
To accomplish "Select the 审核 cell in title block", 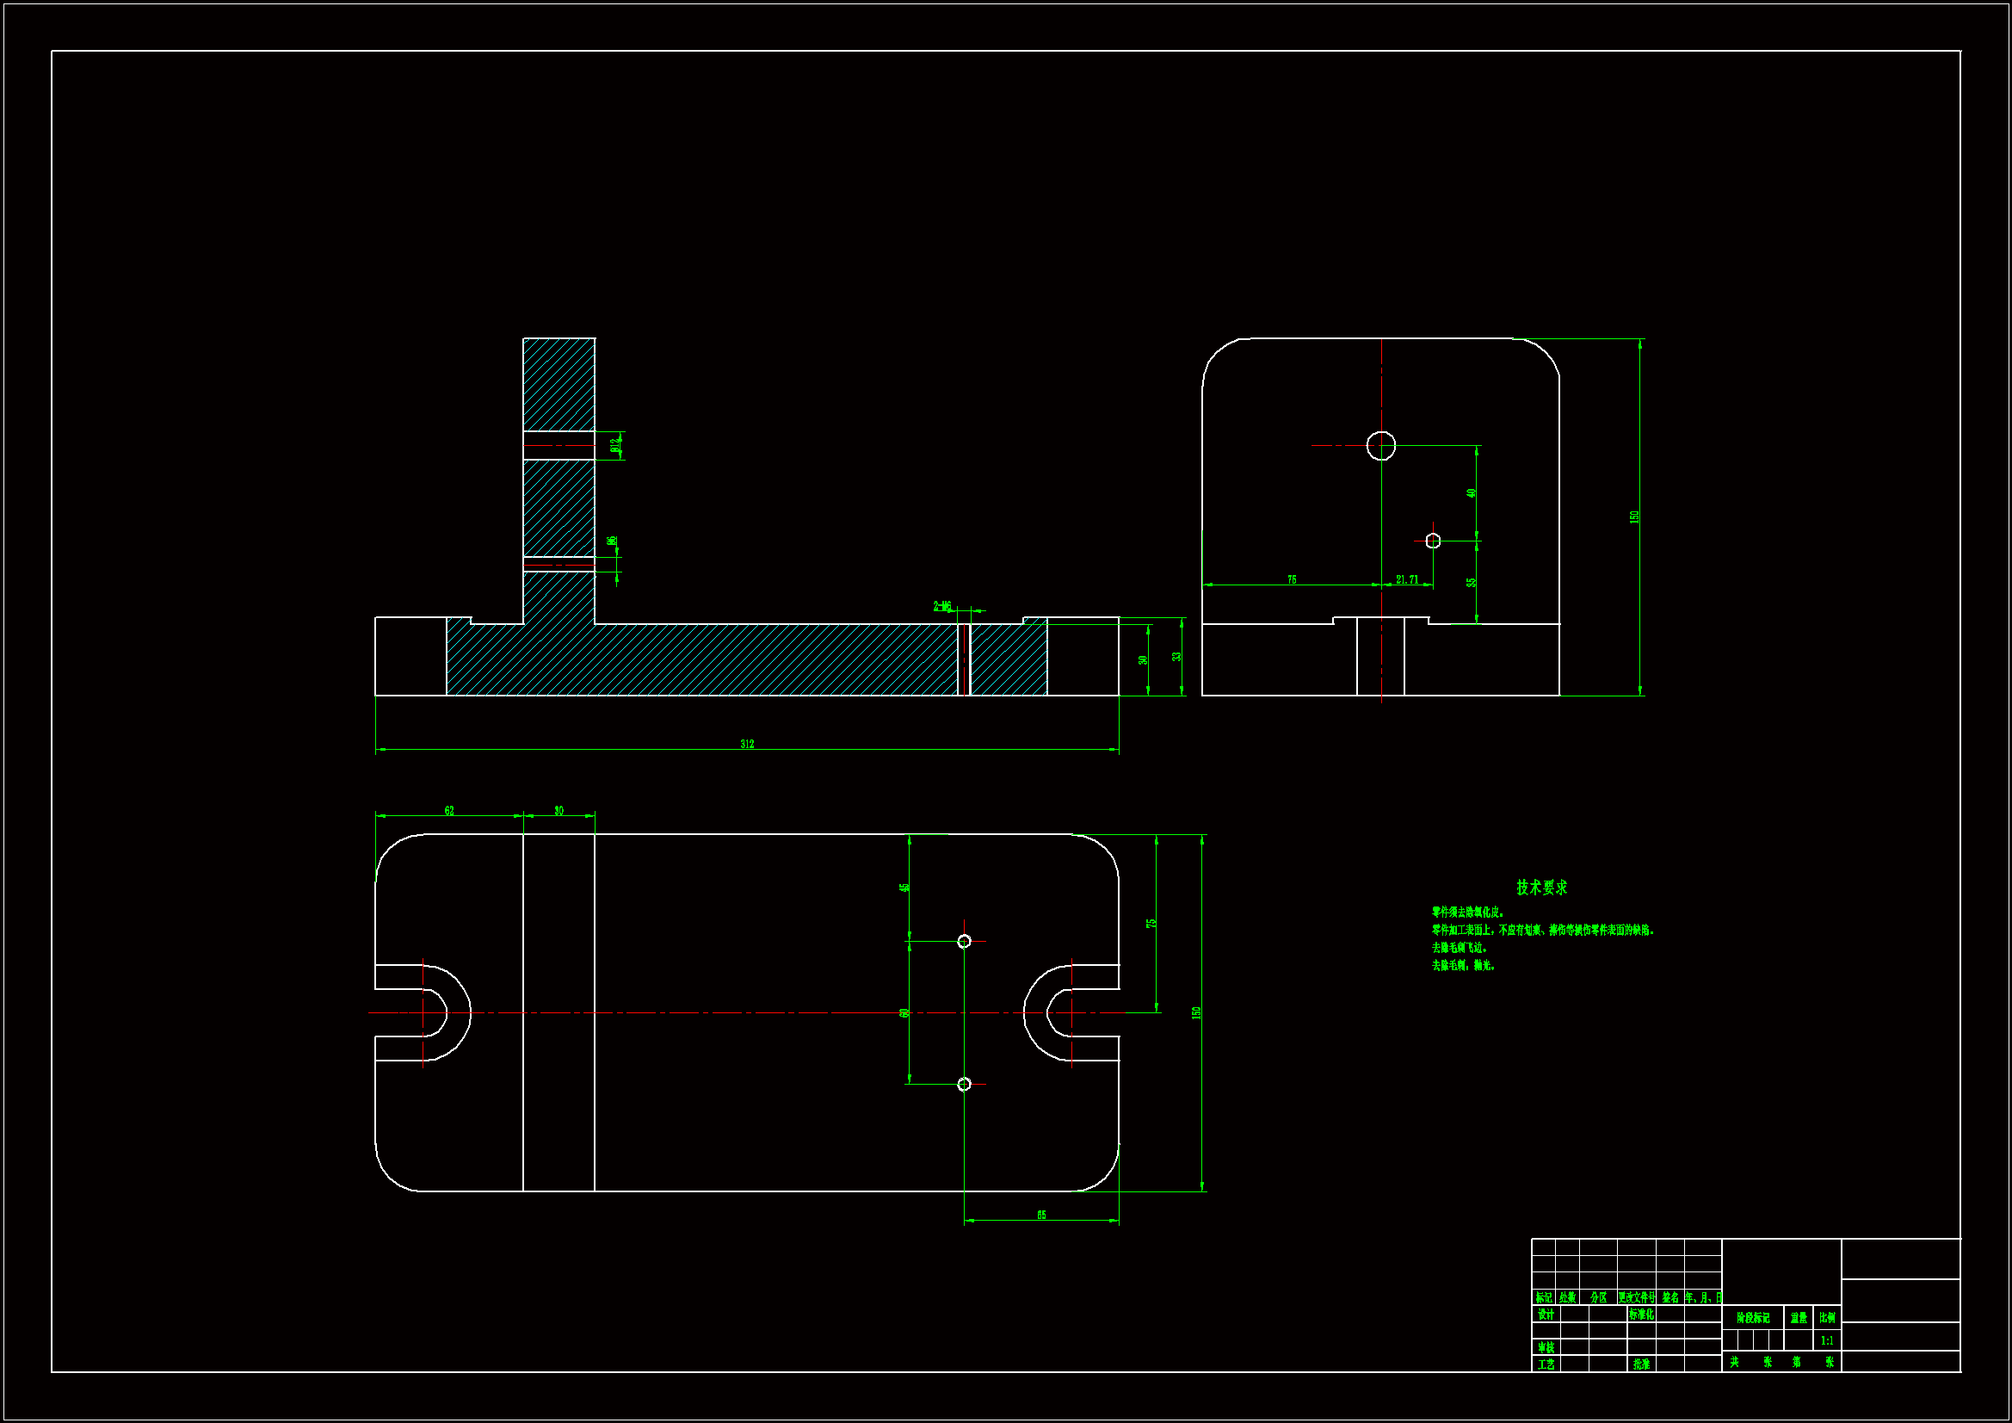I will (x=1546, y=1347).
